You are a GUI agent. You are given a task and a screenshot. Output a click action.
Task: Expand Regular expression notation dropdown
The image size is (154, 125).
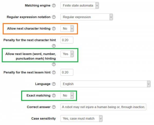(87, 17)
